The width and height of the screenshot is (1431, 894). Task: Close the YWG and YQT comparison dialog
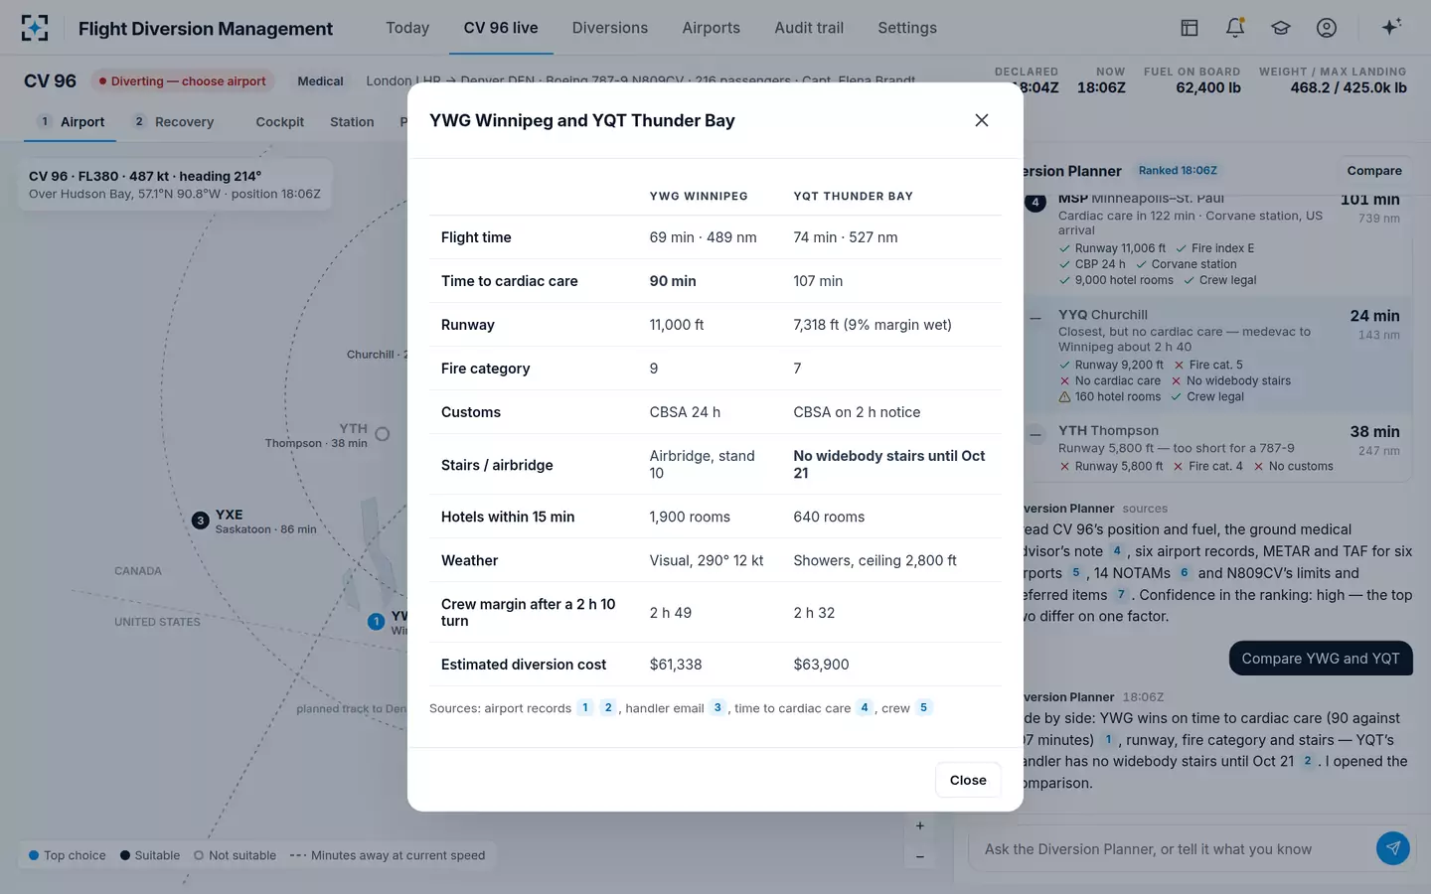(981, 120)
